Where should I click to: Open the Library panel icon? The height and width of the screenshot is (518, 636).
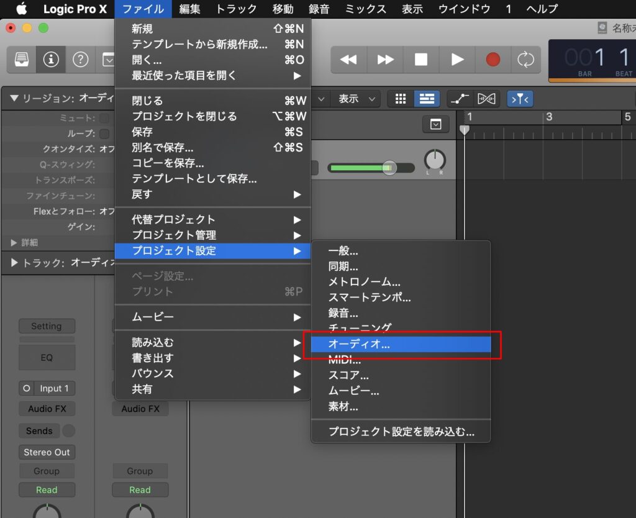click(x=20, y=60)
